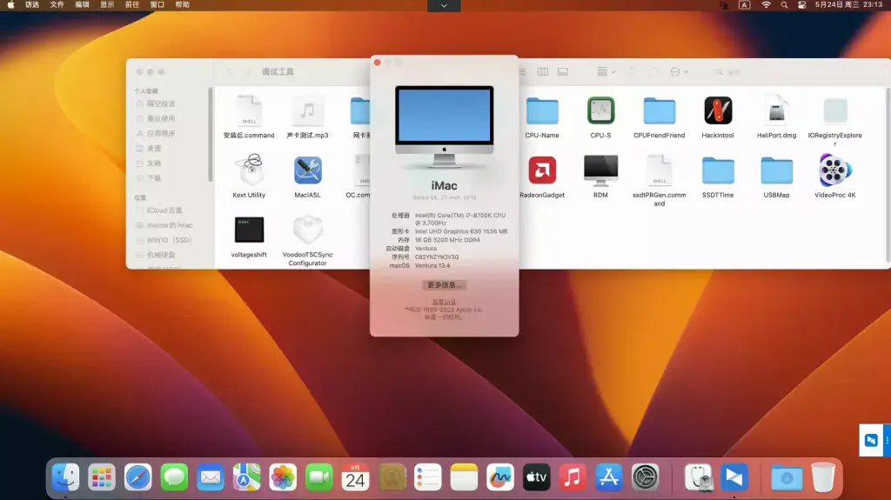This screenshot has height=500, width=891.
Task: Click the input source A indicator
Action: [x=745, y=4]
